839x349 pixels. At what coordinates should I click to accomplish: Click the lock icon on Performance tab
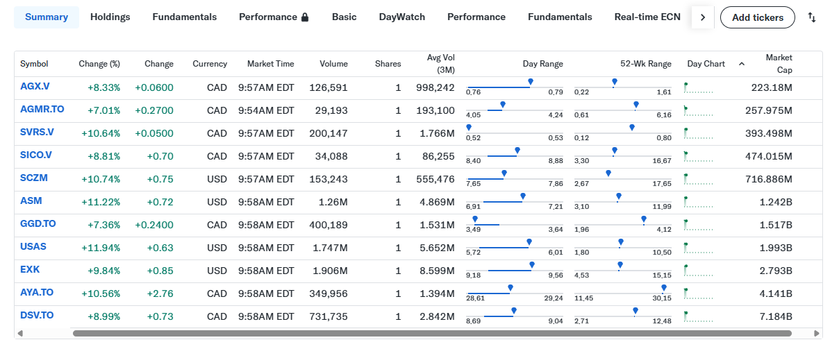(x=305, y=17)
